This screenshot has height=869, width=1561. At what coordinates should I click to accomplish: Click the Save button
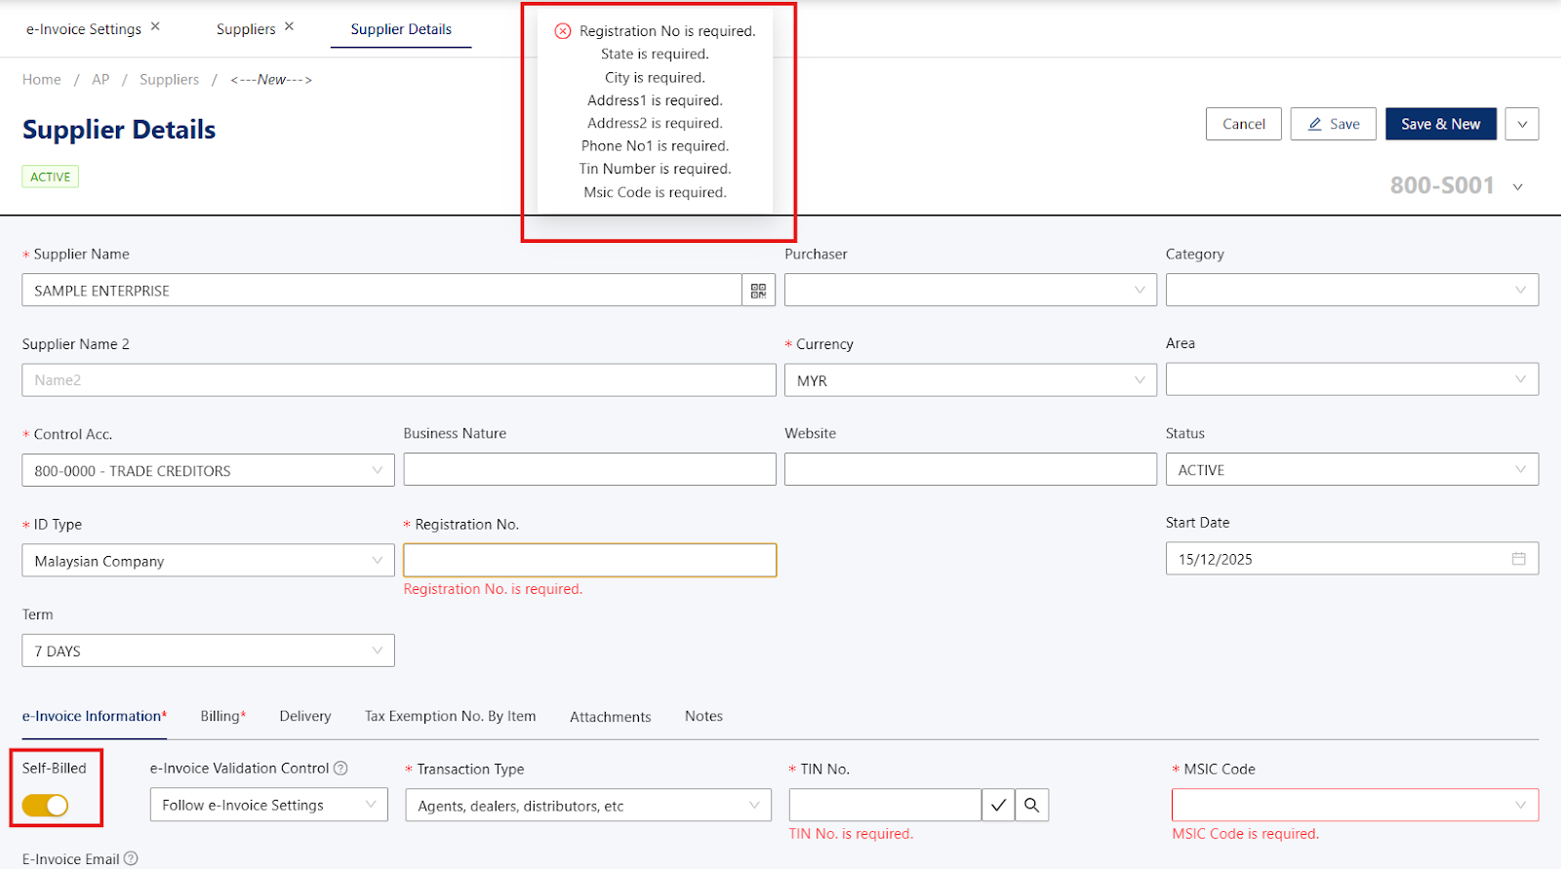click(x=1333, y=124)
